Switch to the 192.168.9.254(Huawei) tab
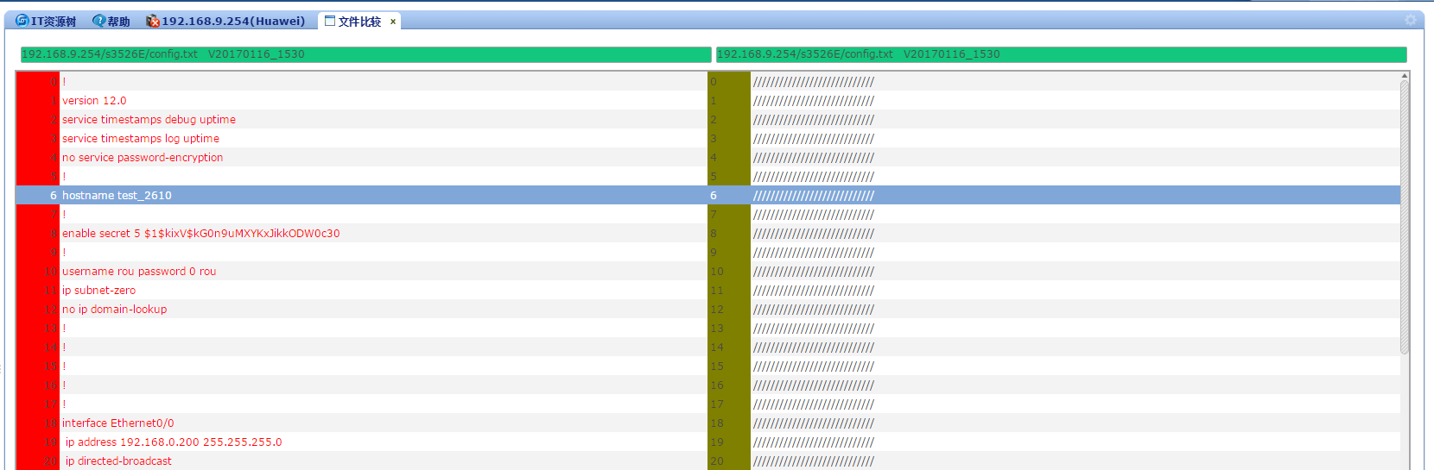1434x470 pixels. [232, 21]
